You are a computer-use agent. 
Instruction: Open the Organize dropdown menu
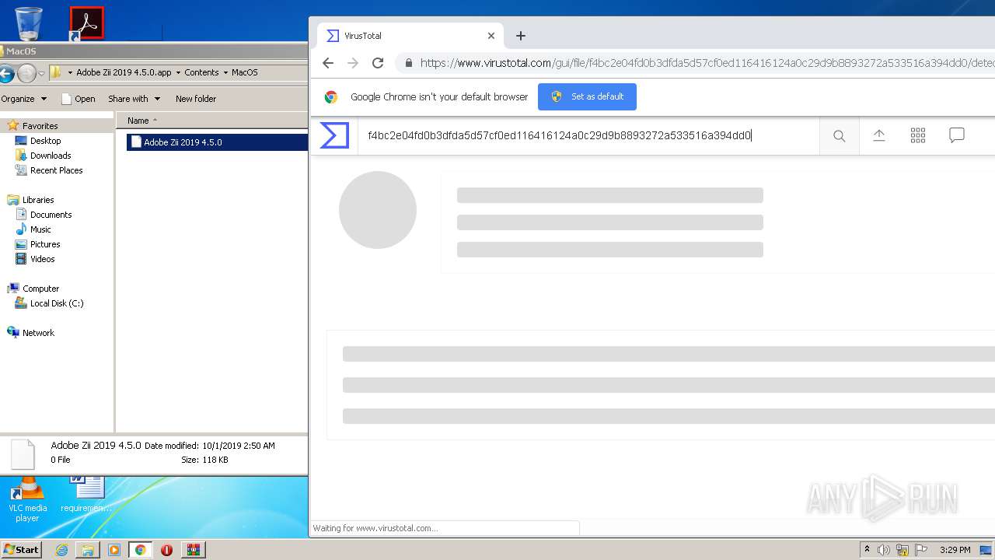click(x=24, y=99)
